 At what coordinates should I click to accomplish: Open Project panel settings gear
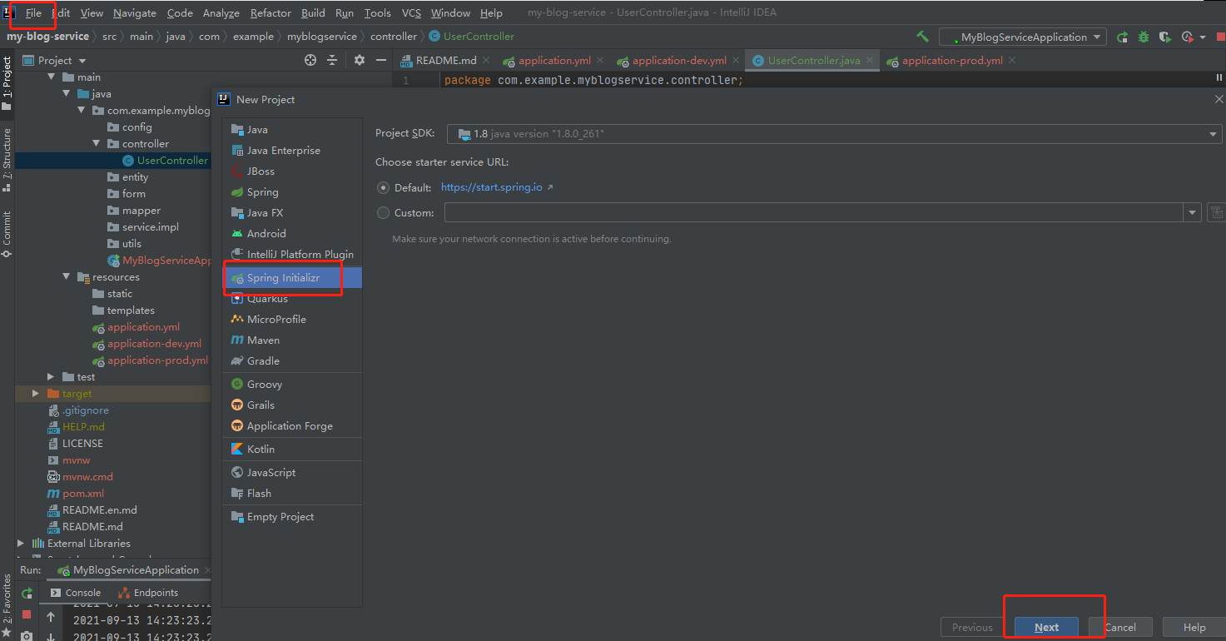360,60
